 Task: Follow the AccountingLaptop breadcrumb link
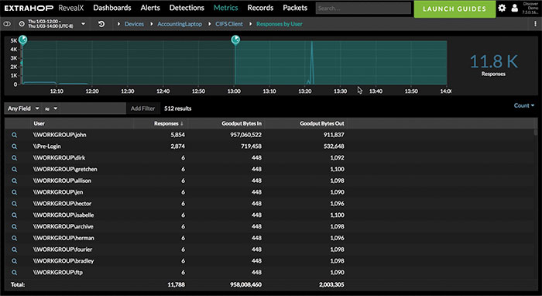coord(180,24)
